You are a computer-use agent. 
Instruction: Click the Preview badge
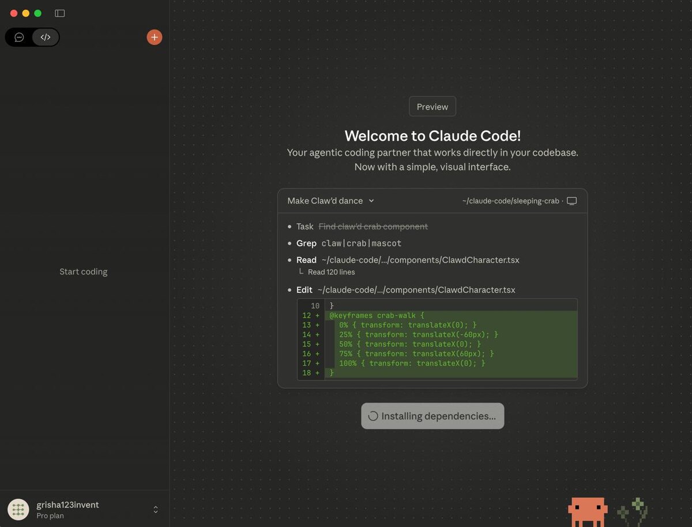[x=432, y=107]
